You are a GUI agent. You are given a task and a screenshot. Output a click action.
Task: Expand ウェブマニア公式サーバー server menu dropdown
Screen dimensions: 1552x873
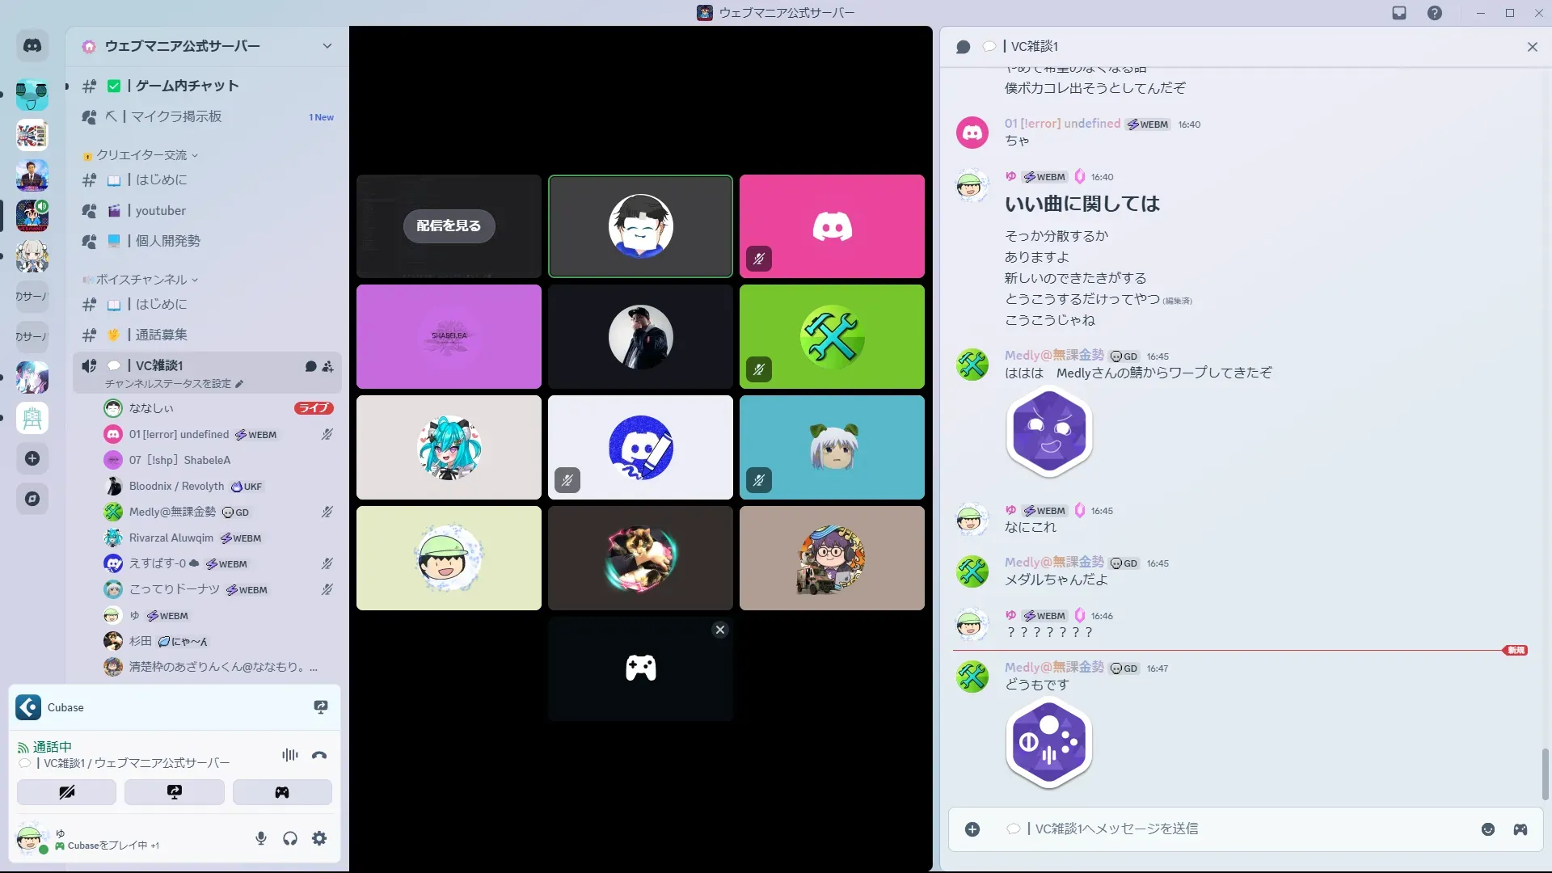[x=327, y=46]
